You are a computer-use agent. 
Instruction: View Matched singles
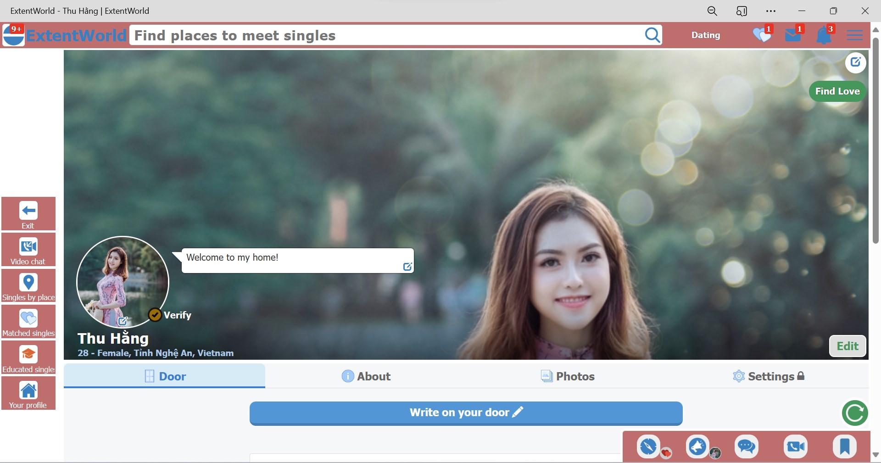coord(28,322)
